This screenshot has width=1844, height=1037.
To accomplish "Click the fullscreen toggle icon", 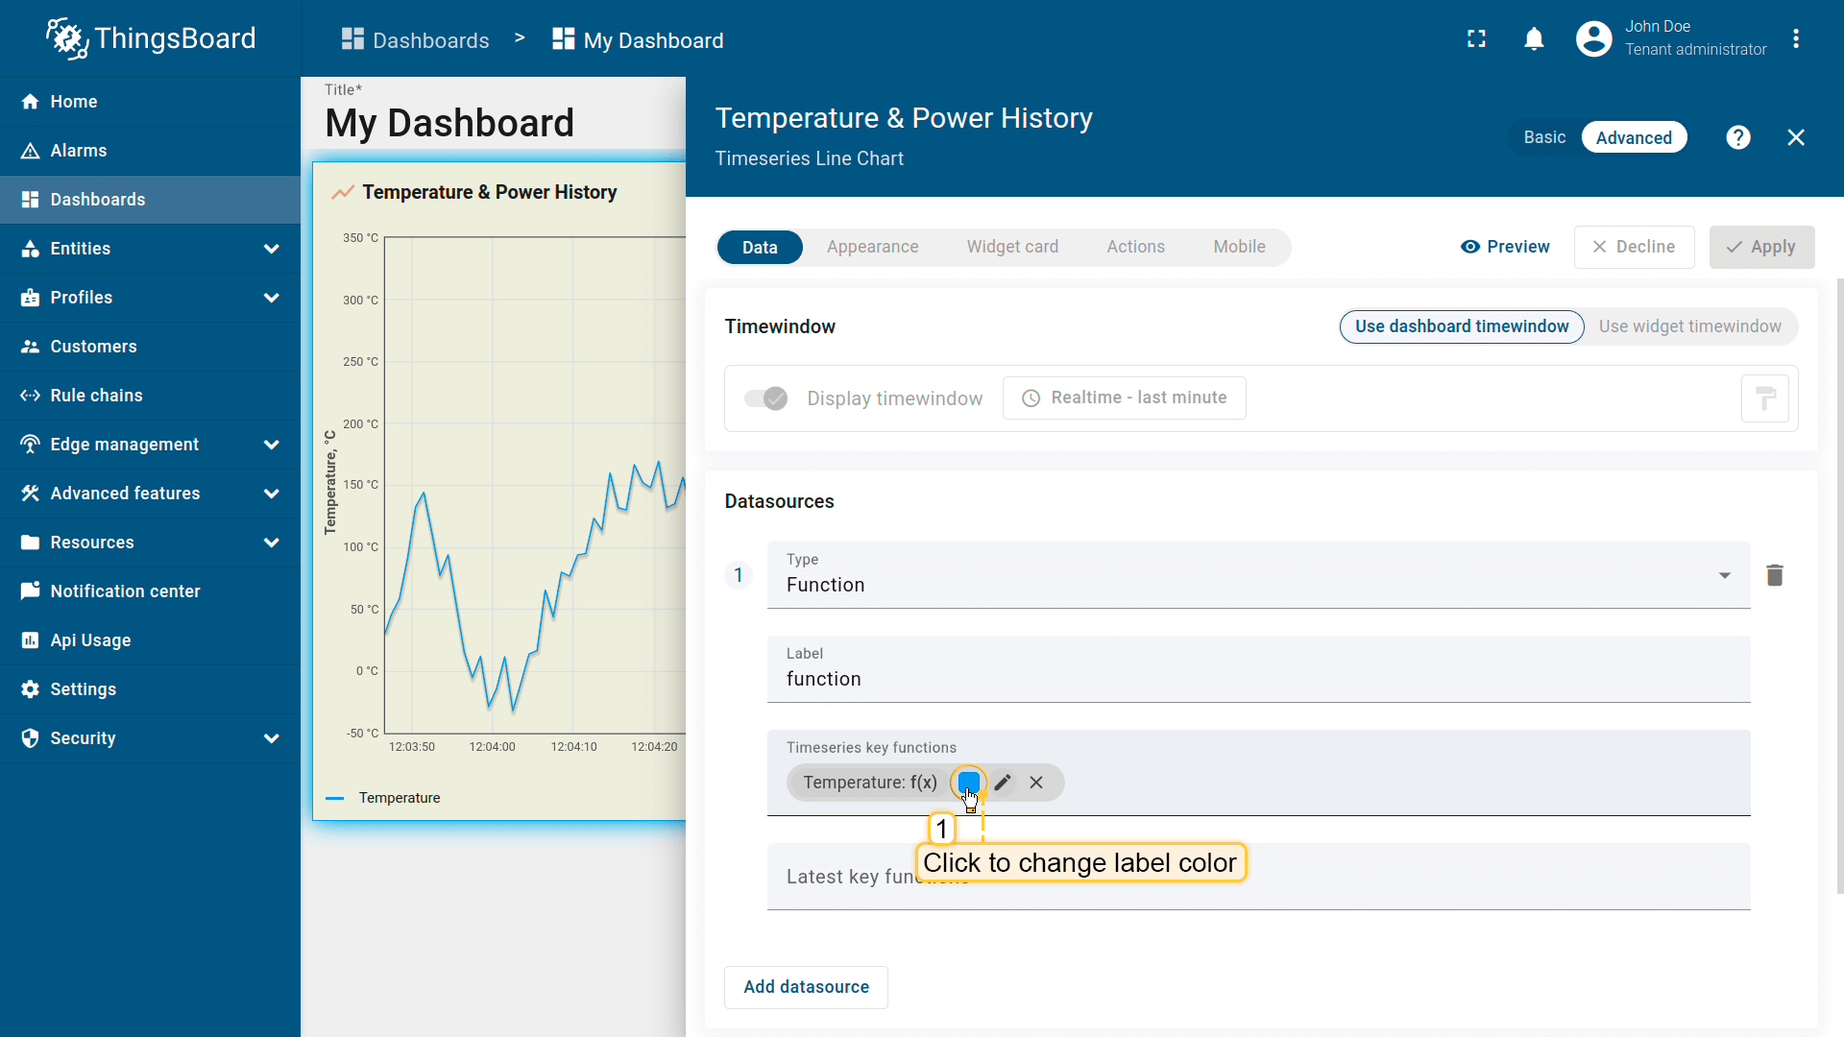I will tap(1476, 38).
